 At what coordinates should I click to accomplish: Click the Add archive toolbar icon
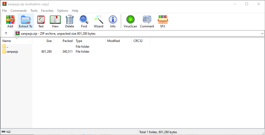(10, 21)
